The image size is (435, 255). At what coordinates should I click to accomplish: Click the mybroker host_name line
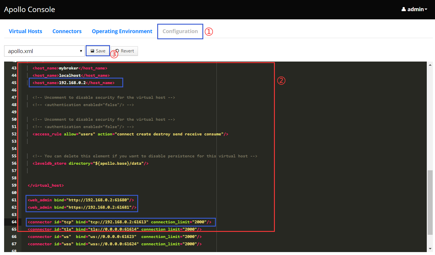pos(70,68)
